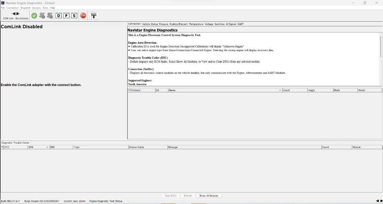Toggle sort order on the SPN column

tap(38, 147)
